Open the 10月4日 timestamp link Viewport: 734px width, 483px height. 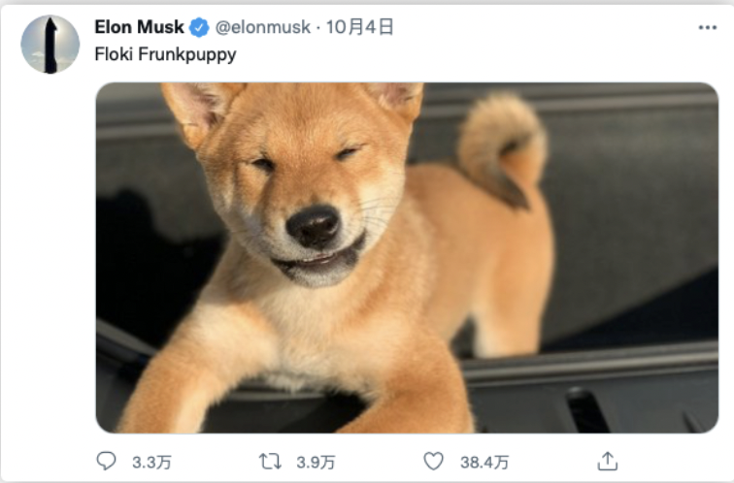click(x=359, y=27)
